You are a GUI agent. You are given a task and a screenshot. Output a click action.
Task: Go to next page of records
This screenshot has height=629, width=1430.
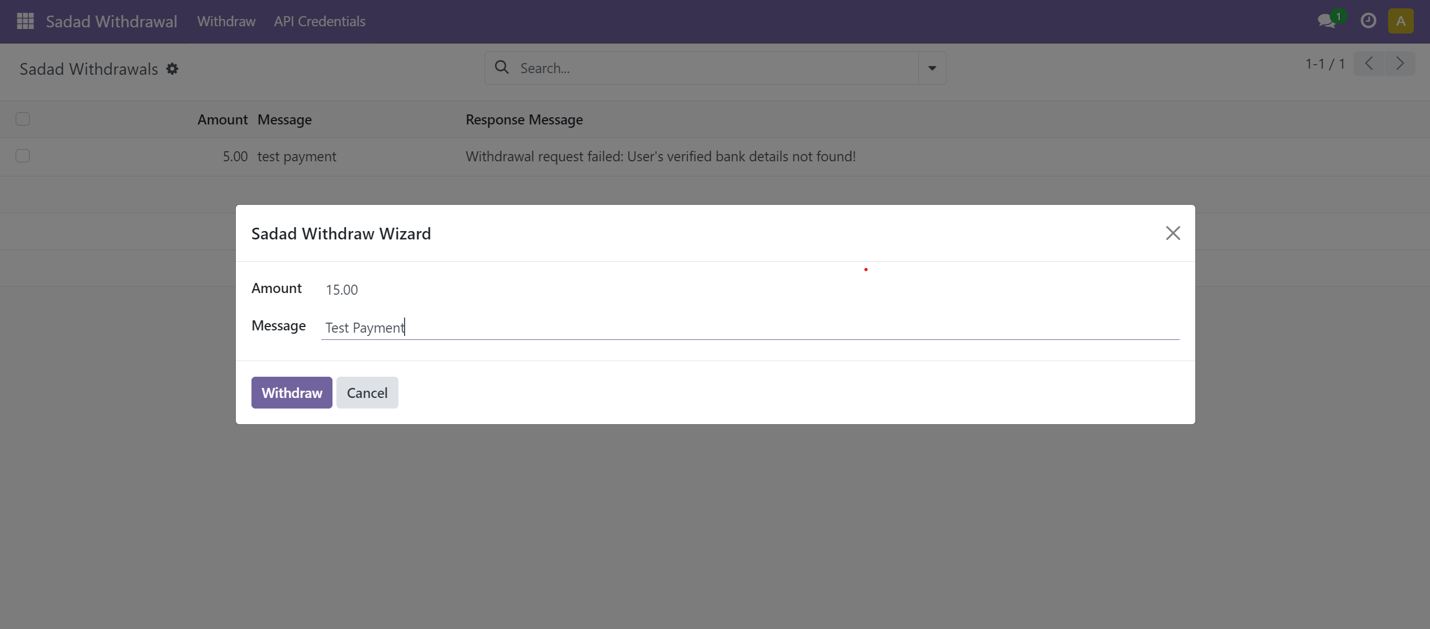[x=1400, y=64]
